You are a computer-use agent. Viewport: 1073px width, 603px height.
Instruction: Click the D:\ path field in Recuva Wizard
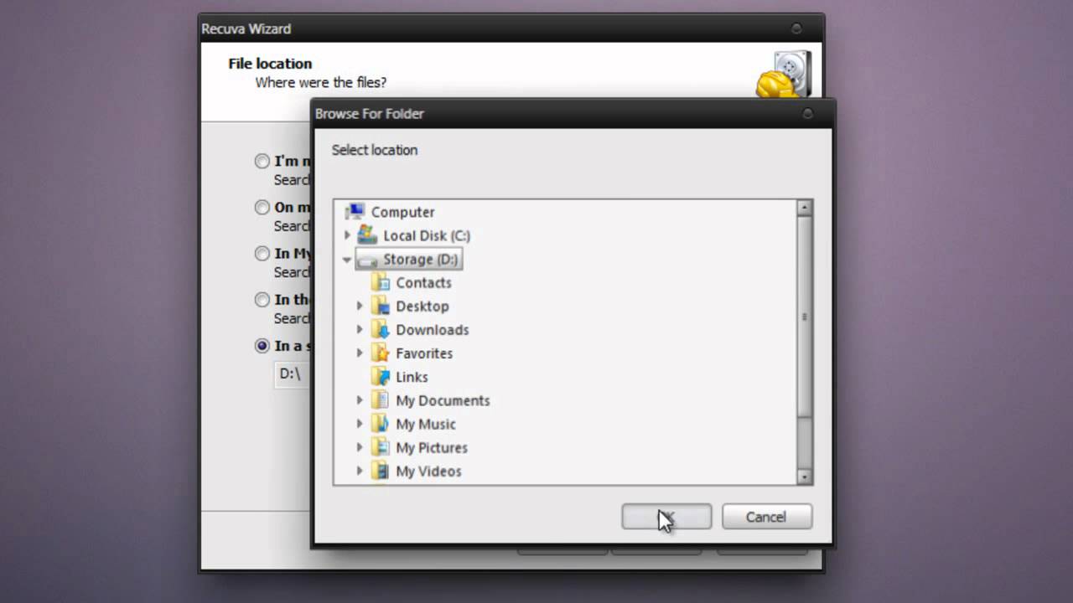pos(293,374)
